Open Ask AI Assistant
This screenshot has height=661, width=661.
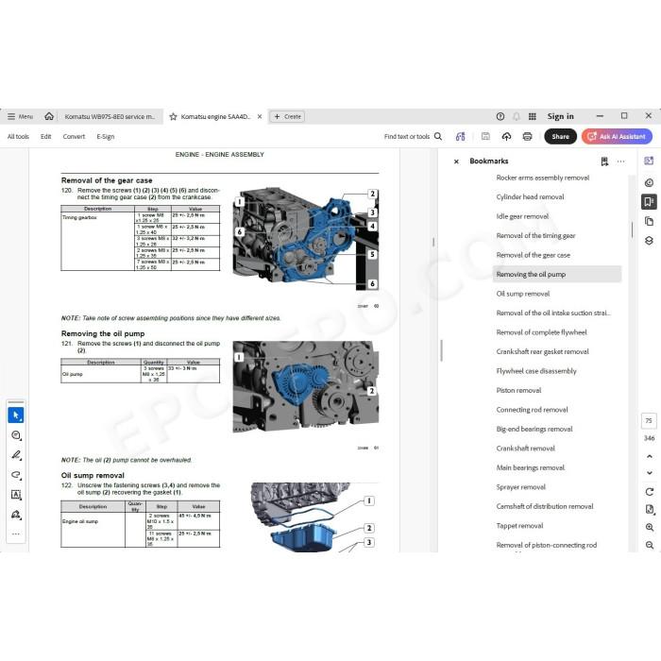tap(617, 137)
